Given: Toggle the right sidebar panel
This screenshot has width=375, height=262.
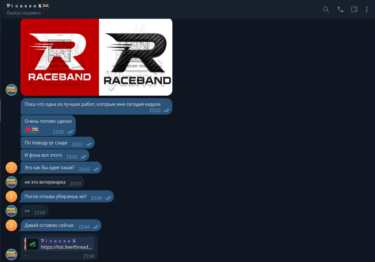Looking at the screenshot, I should pyautogui.click(x=354, y=9).
